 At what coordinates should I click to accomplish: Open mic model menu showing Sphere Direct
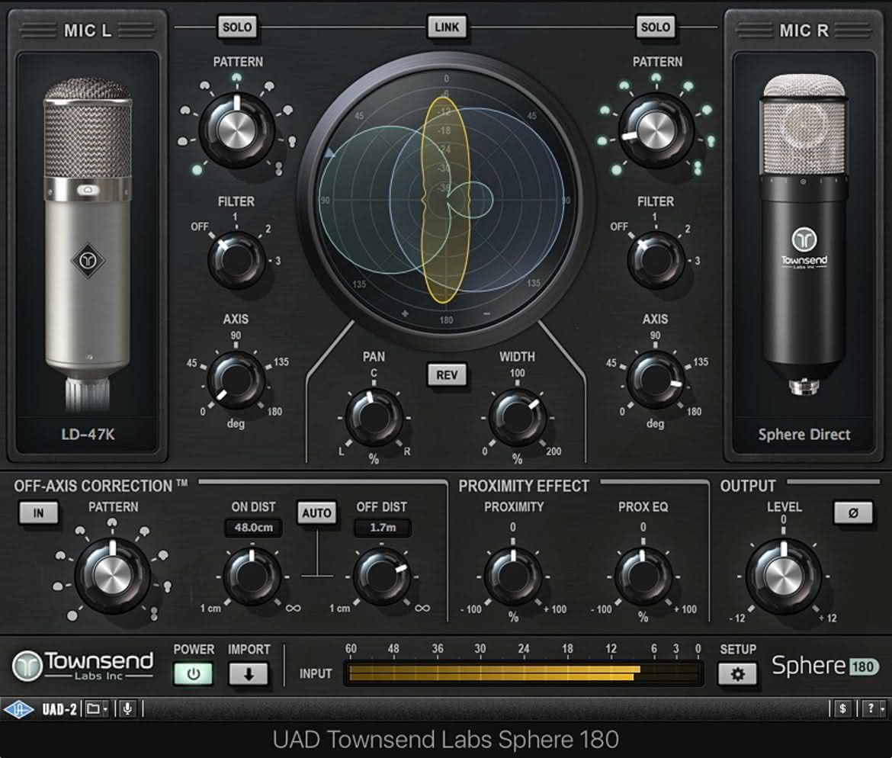click(804, 434)
